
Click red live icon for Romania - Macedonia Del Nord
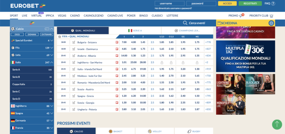click(117, 83)
